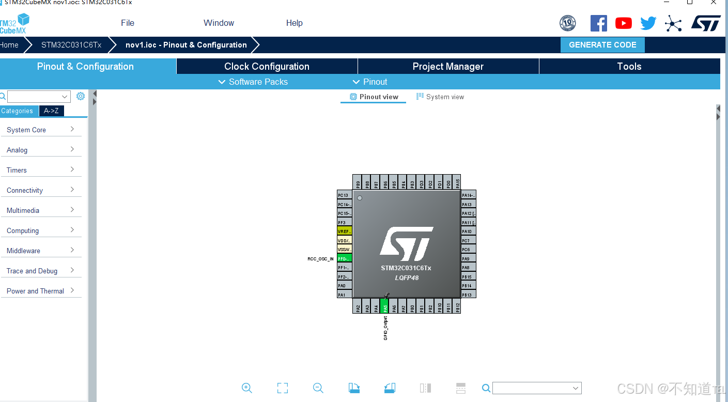
Task: Open the File menu
Action: (128, 23)
